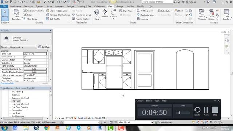Open the Elevation type selector dropdown
This screenshot has height=131, width=233.
(51, 39)
